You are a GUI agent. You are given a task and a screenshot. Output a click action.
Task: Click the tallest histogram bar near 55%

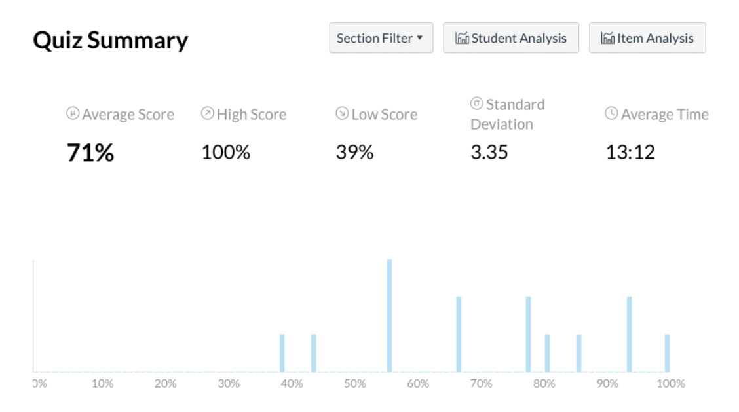click(x=389, y=316)
